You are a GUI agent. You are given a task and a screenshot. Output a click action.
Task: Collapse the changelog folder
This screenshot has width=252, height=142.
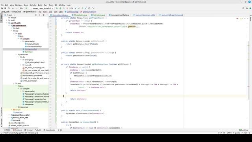tap(21, 60)
